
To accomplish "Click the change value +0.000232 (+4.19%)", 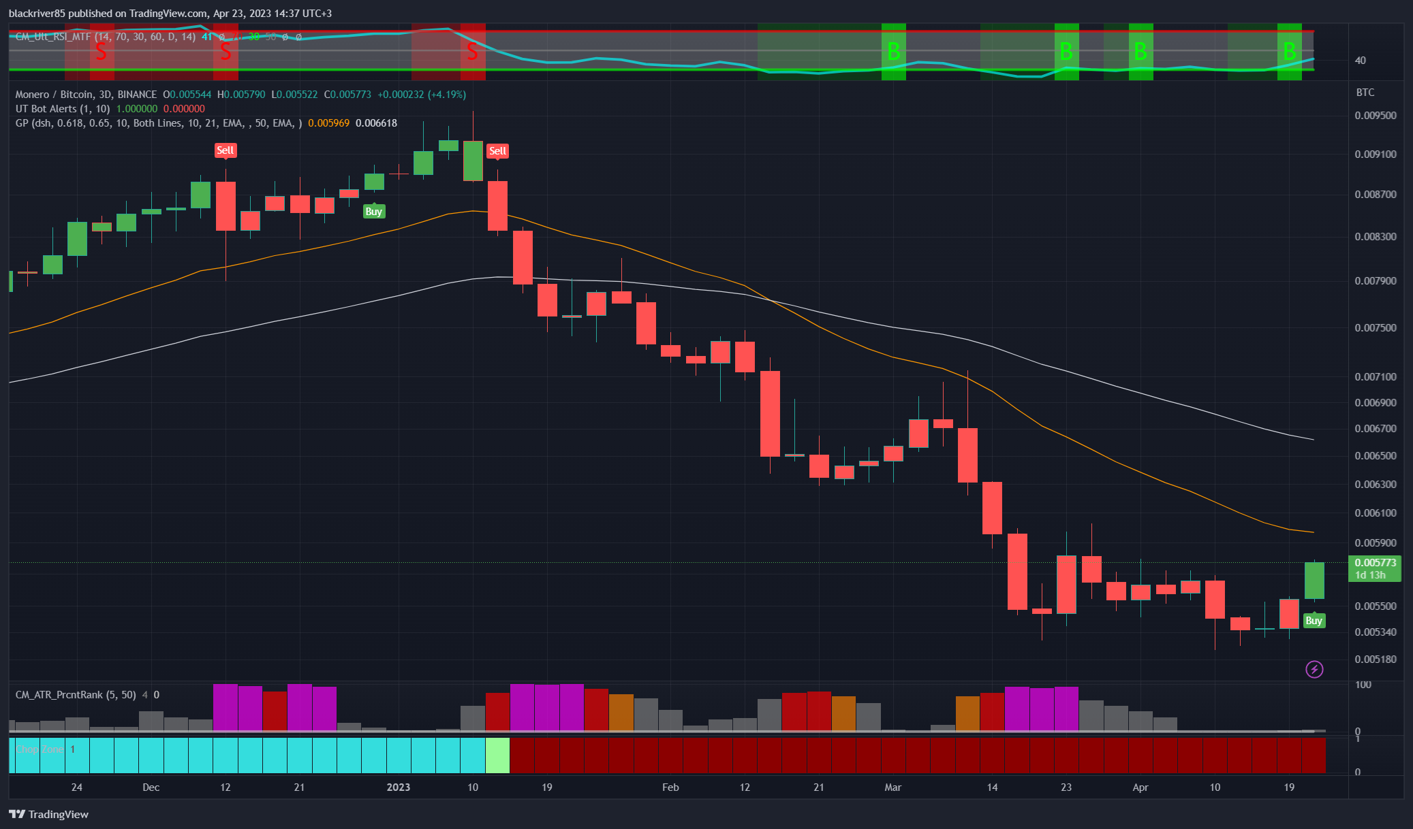I will 422,95.
